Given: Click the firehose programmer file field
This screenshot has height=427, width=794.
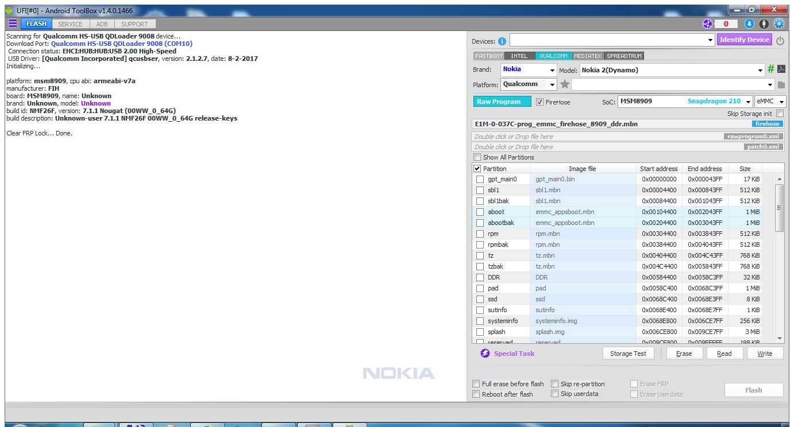Looking at the screenshot, I should (x=628, y=124).
